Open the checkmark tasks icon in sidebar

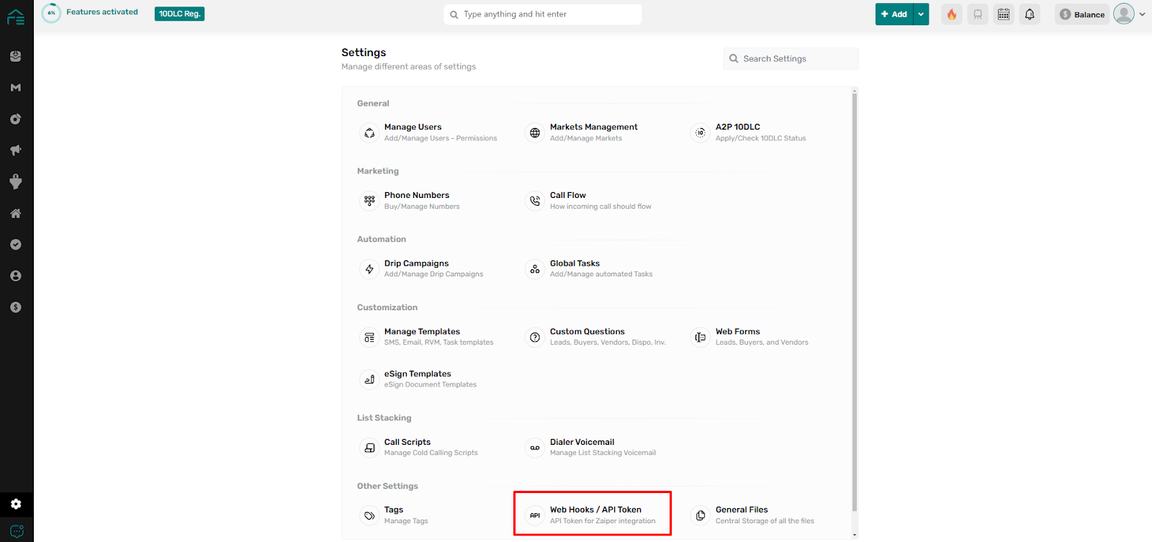pyautogui.click(x=16, y=245)
